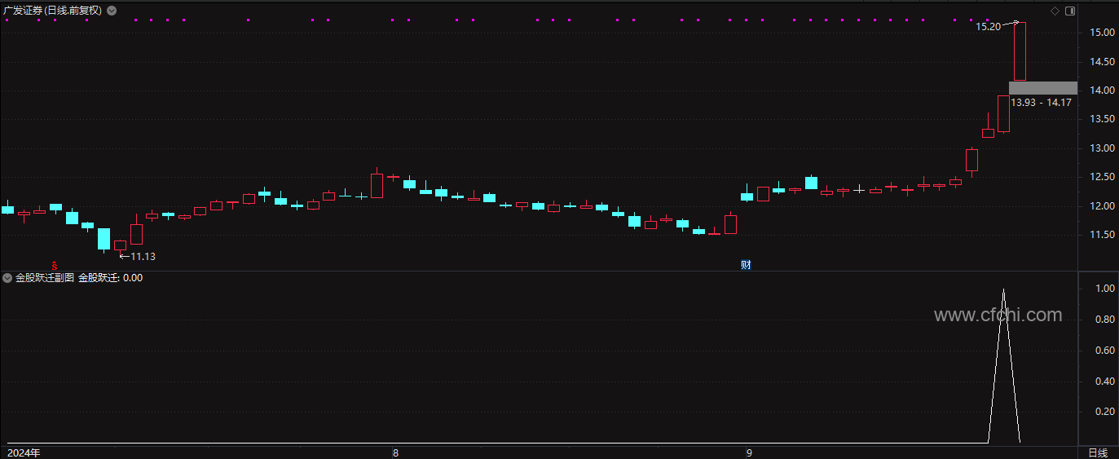The height and width of the screenshot is (459, 1119).
Task: Click the 11.13 low price label
Action: tap(143, 256)
